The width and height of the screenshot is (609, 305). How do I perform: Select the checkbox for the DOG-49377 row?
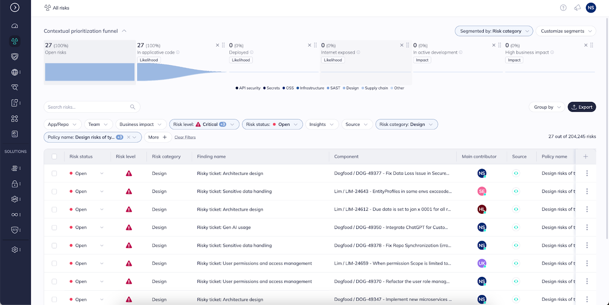(54, 173)
